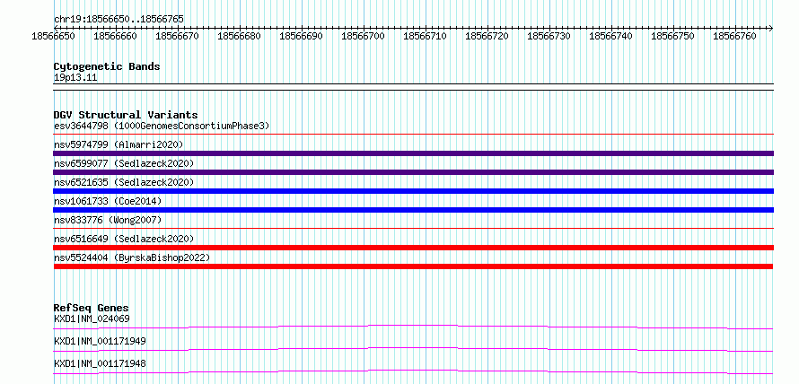The image size is (799, 384).
Task: Open variant nsv6521635 Sedlazeck2020 label
Action: pyautogui.click(x=124, y=182)
